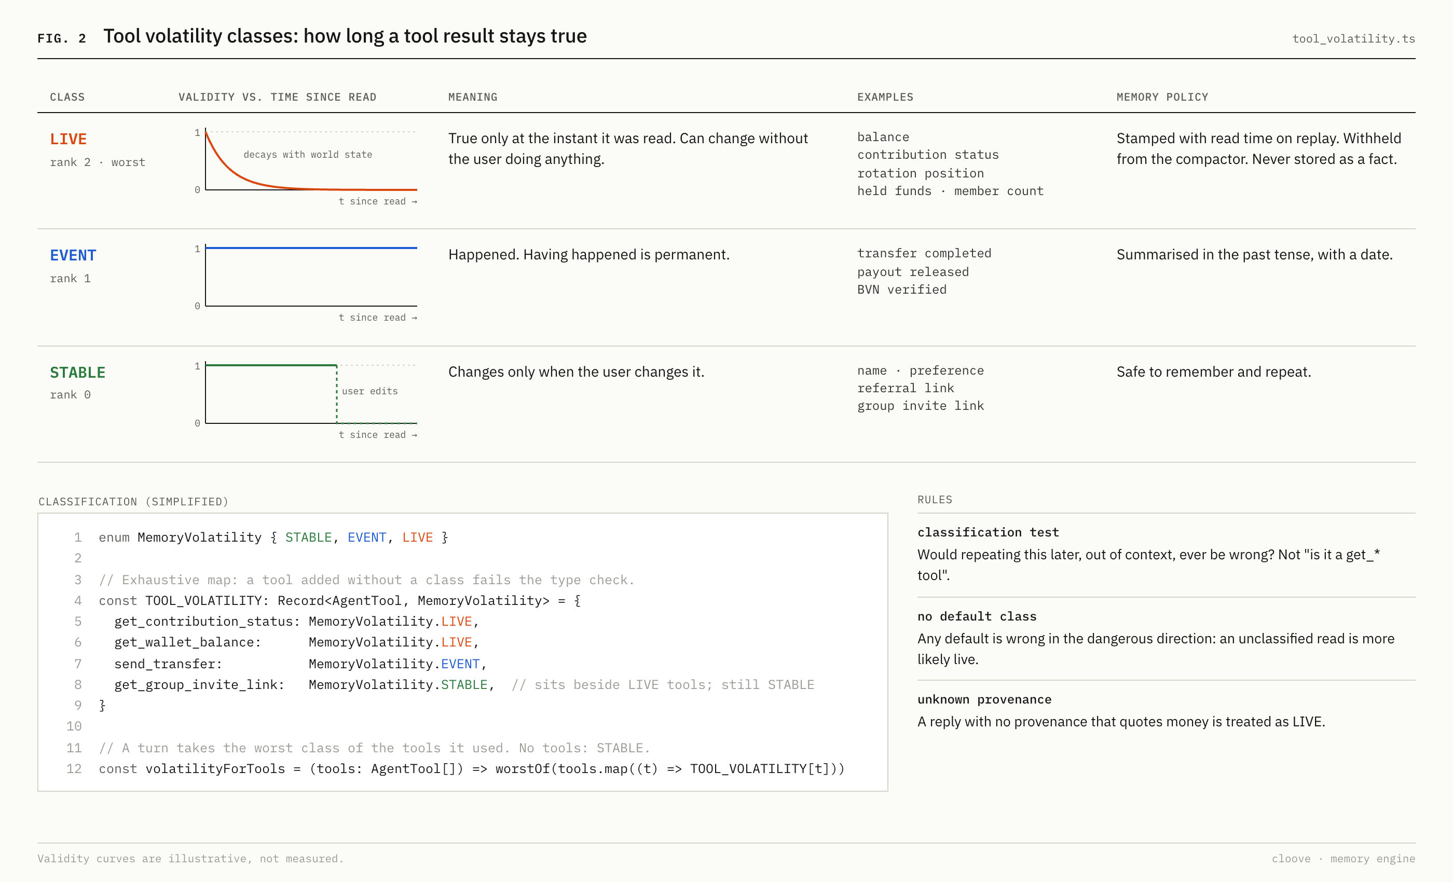
Task: Click the 'BVN verified' example
Action: click(x=902, y=290)
